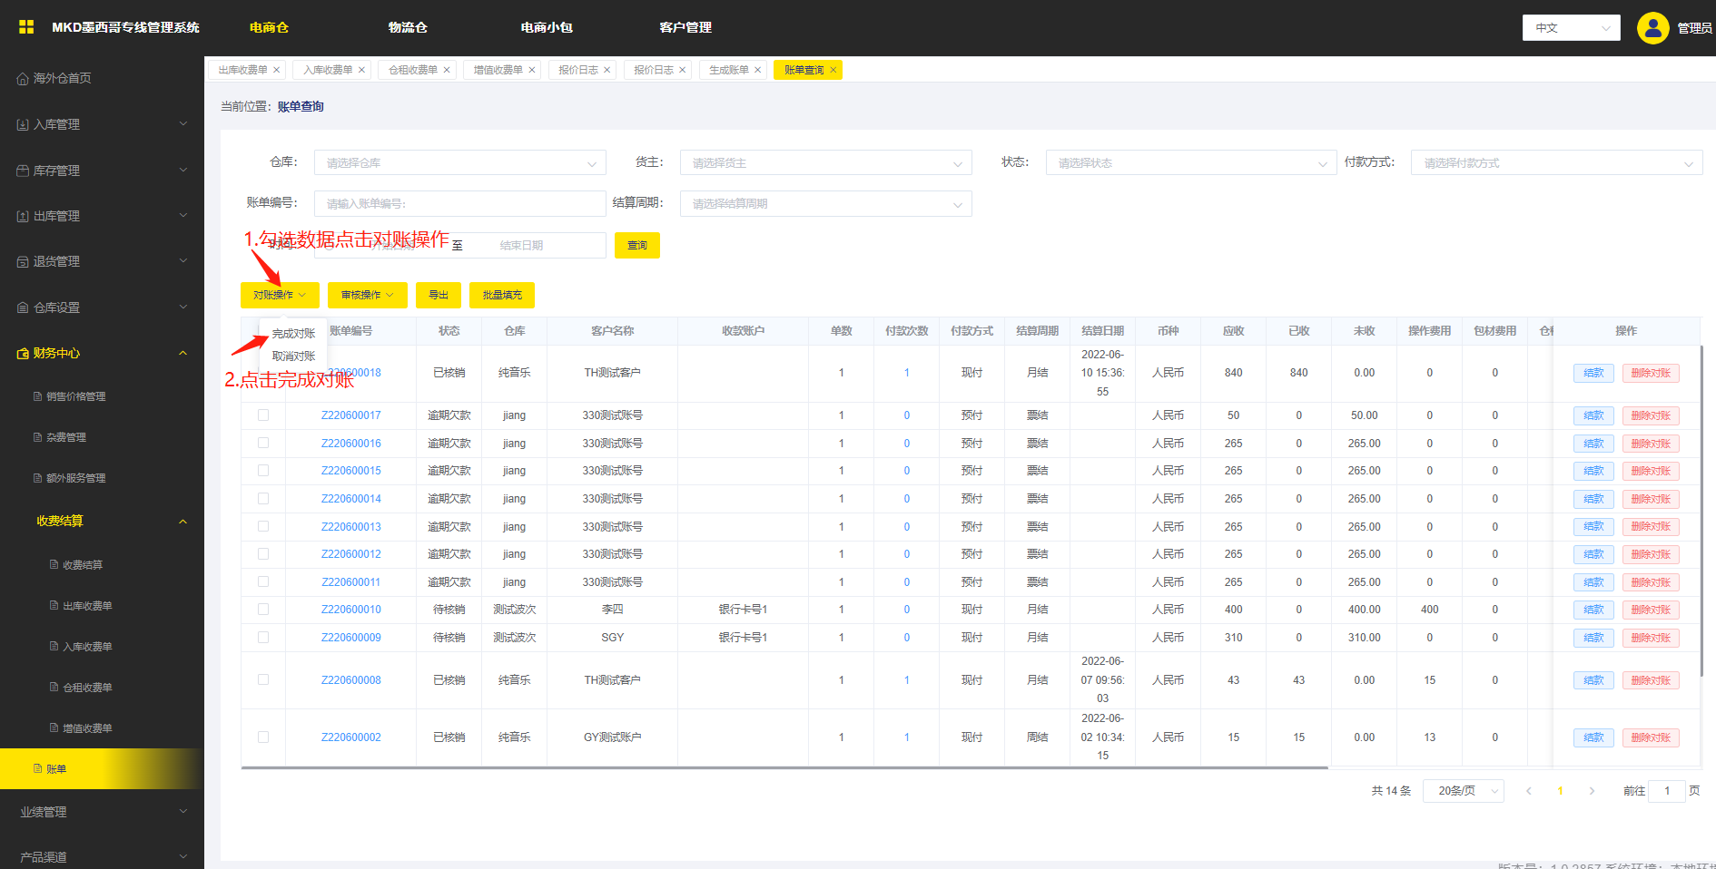Viewport: 1716px width, 869px height.
Task: Close the 出库收费单 tab with its X
Action: pyautogui.click(x=277, y=70)
